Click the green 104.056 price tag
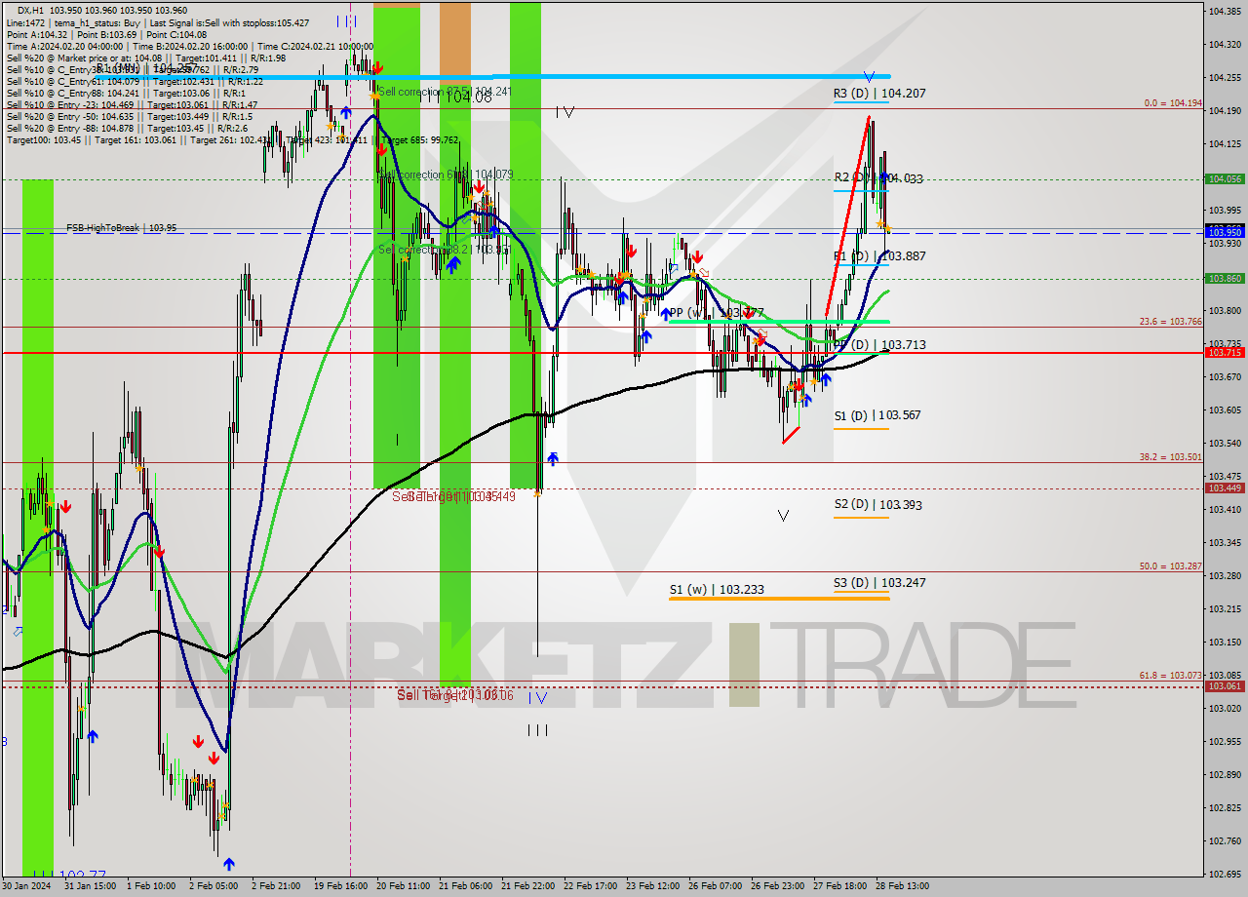Viewport: 1248px width, 897px height. pyautogui.click(x=1226, y=178)
